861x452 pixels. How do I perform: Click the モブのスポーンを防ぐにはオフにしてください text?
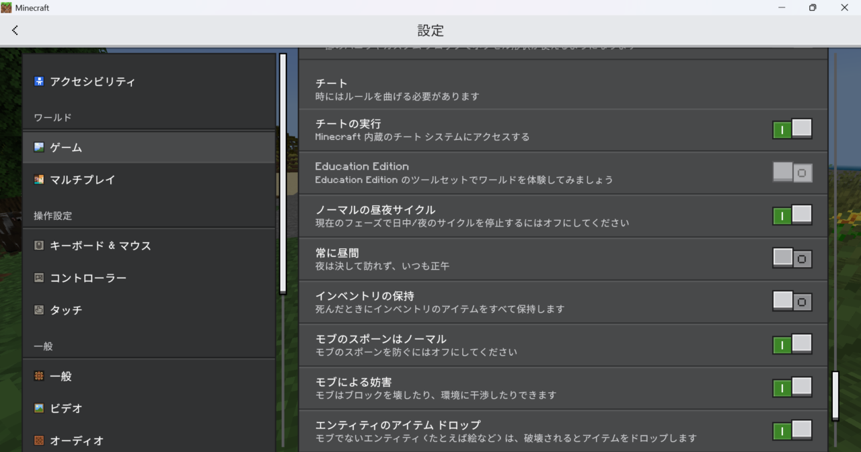(416, 352)
